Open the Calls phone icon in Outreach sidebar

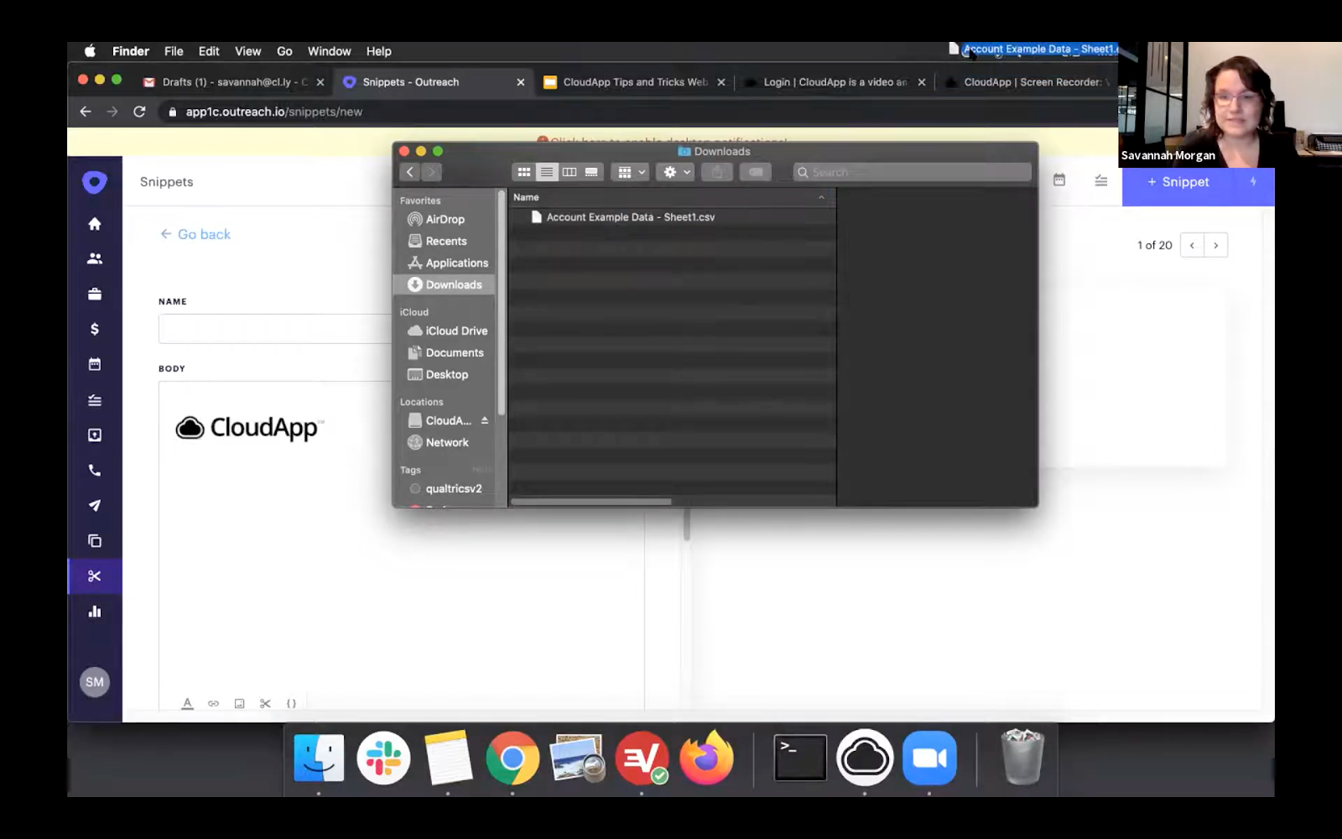(x=95, y=471)
